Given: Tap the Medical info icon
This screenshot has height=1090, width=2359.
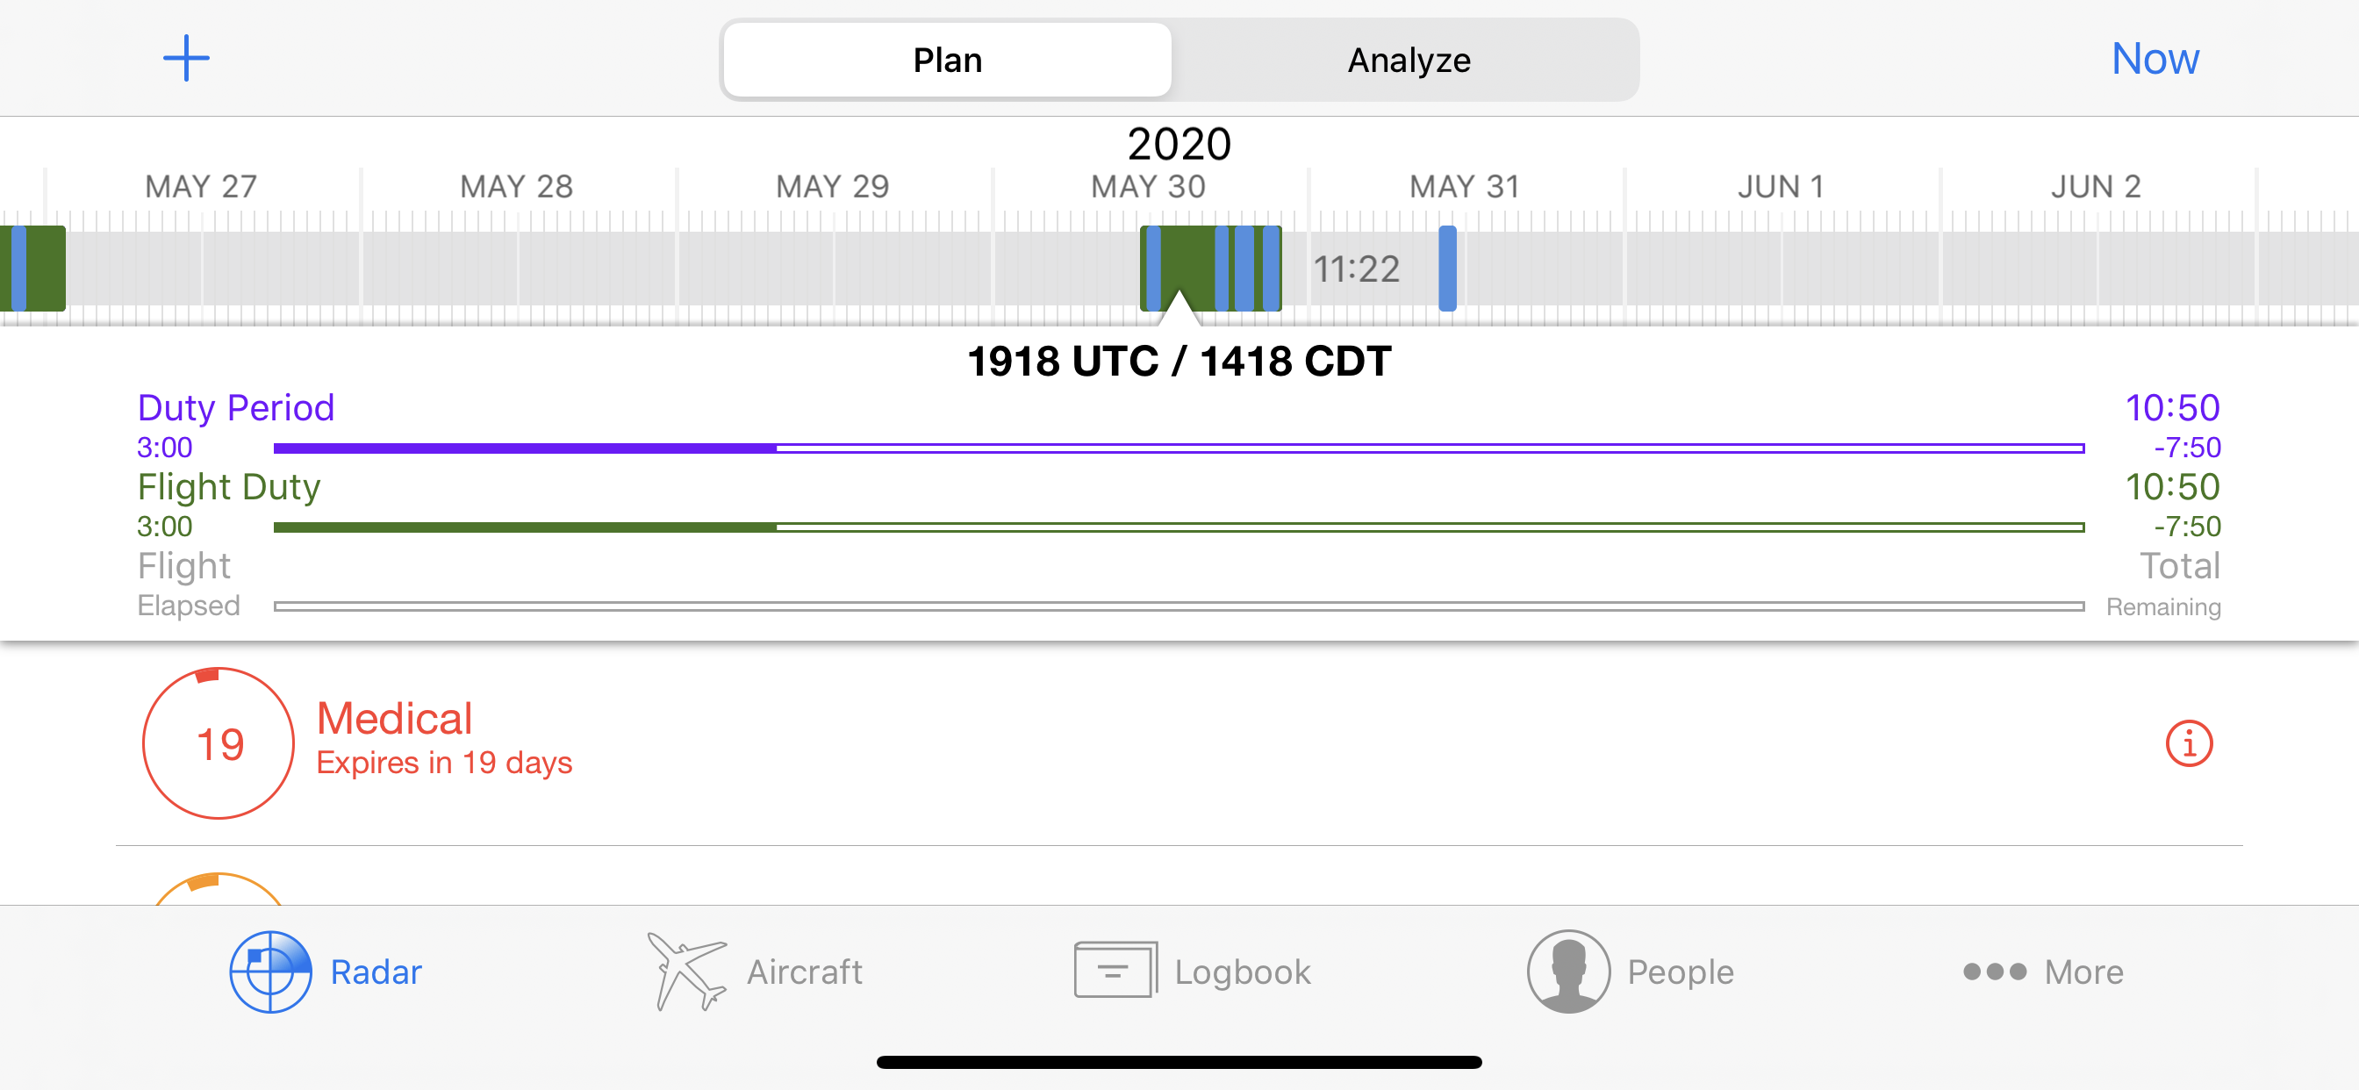Looking at the screenshot, I should tap(2189, 743).
